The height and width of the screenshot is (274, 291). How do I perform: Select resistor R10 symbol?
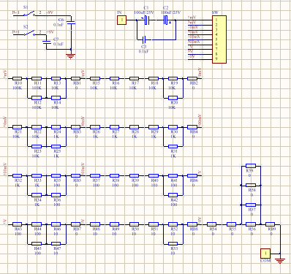(17, 78)
